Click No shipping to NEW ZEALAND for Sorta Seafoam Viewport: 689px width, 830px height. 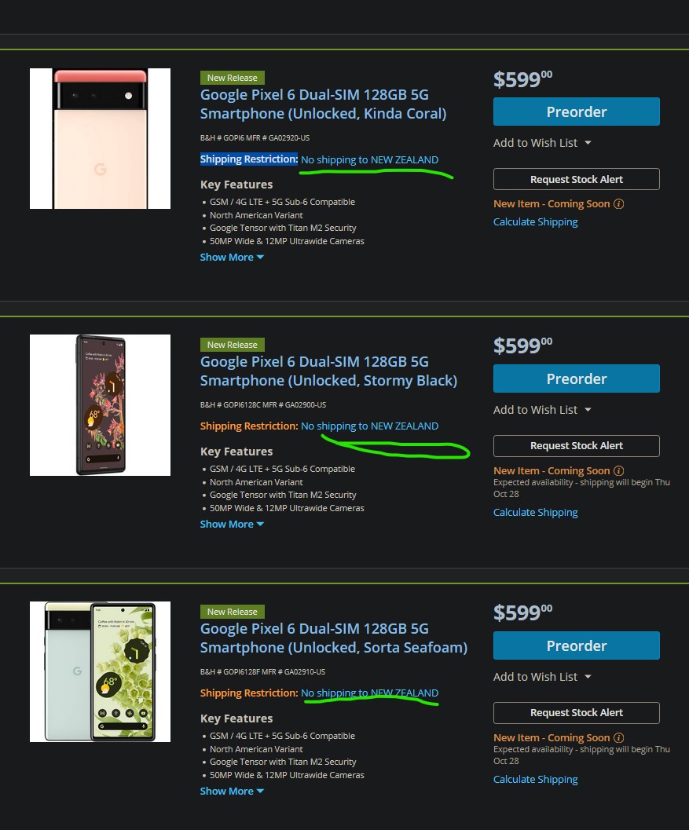point(370,693)
